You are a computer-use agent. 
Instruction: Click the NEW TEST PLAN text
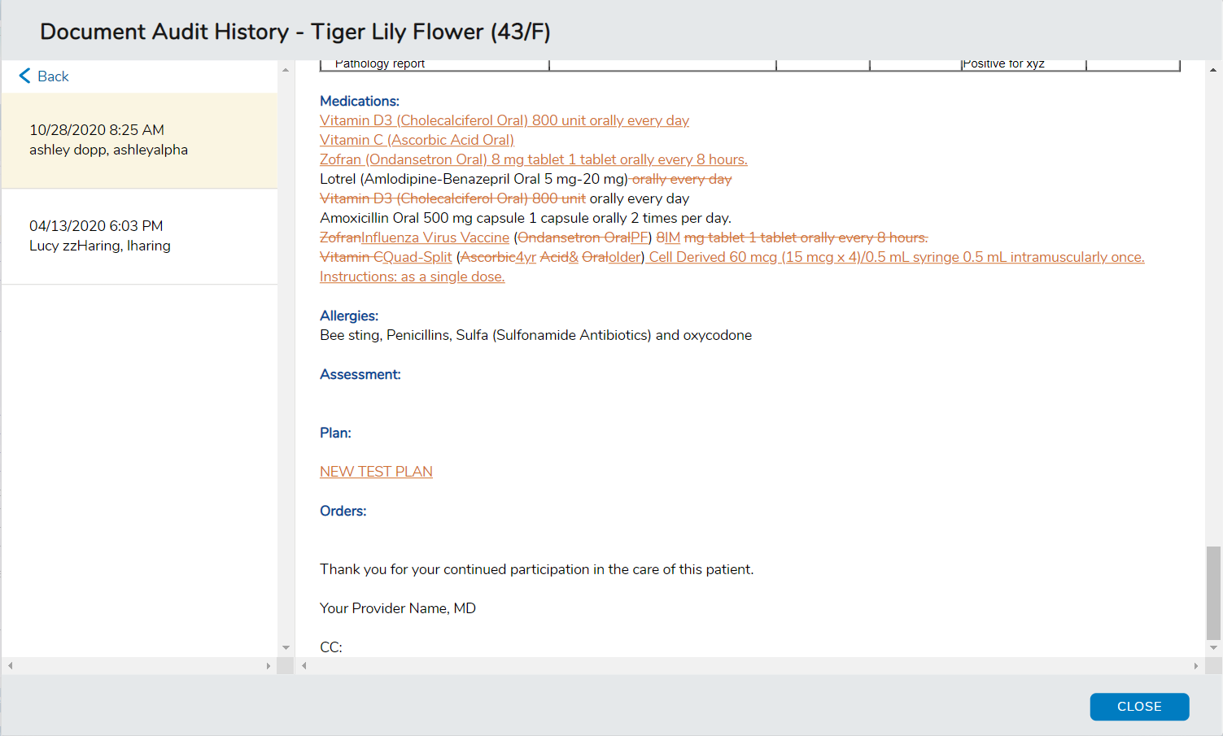[x=376, y=472]
